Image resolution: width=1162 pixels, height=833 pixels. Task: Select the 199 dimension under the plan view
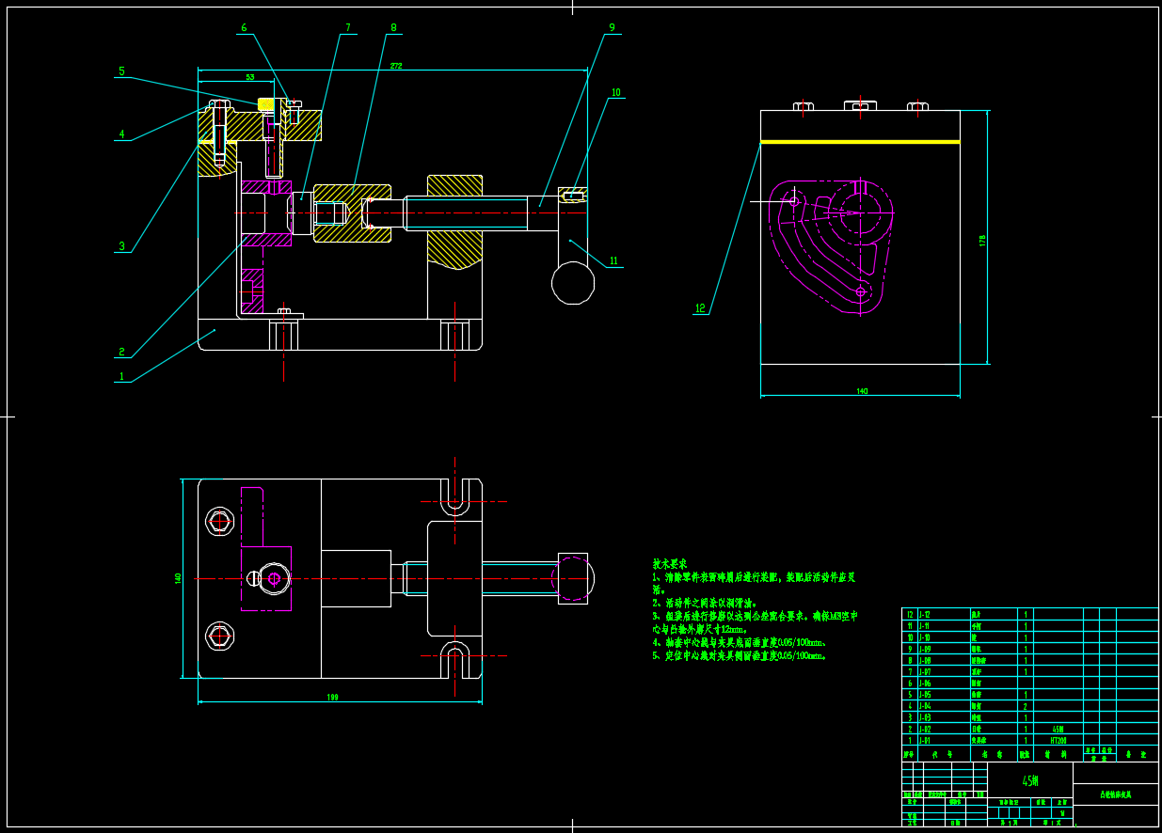332,698
